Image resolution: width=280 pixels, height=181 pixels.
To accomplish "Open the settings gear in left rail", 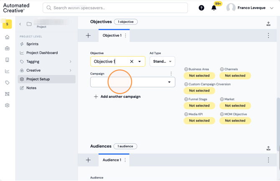I will [x=7, y=105].
